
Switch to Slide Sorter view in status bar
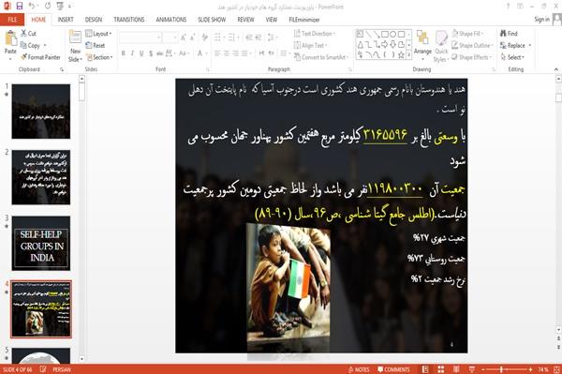click(441, 369)
